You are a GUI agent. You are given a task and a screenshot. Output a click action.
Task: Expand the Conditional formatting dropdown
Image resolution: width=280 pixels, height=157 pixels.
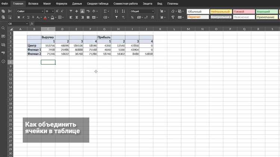[183, 11]
